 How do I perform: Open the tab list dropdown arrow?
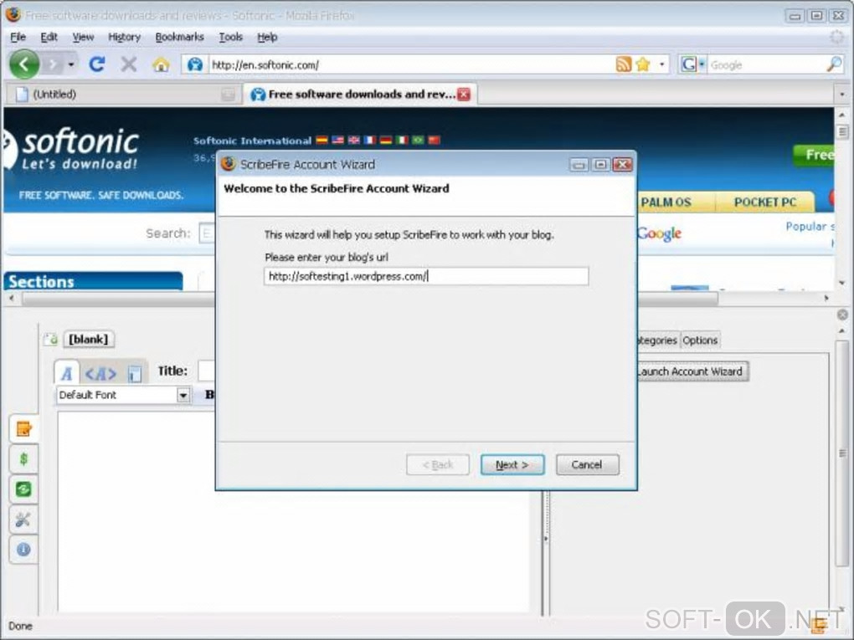pyautogui.click(x=842, y=95)
